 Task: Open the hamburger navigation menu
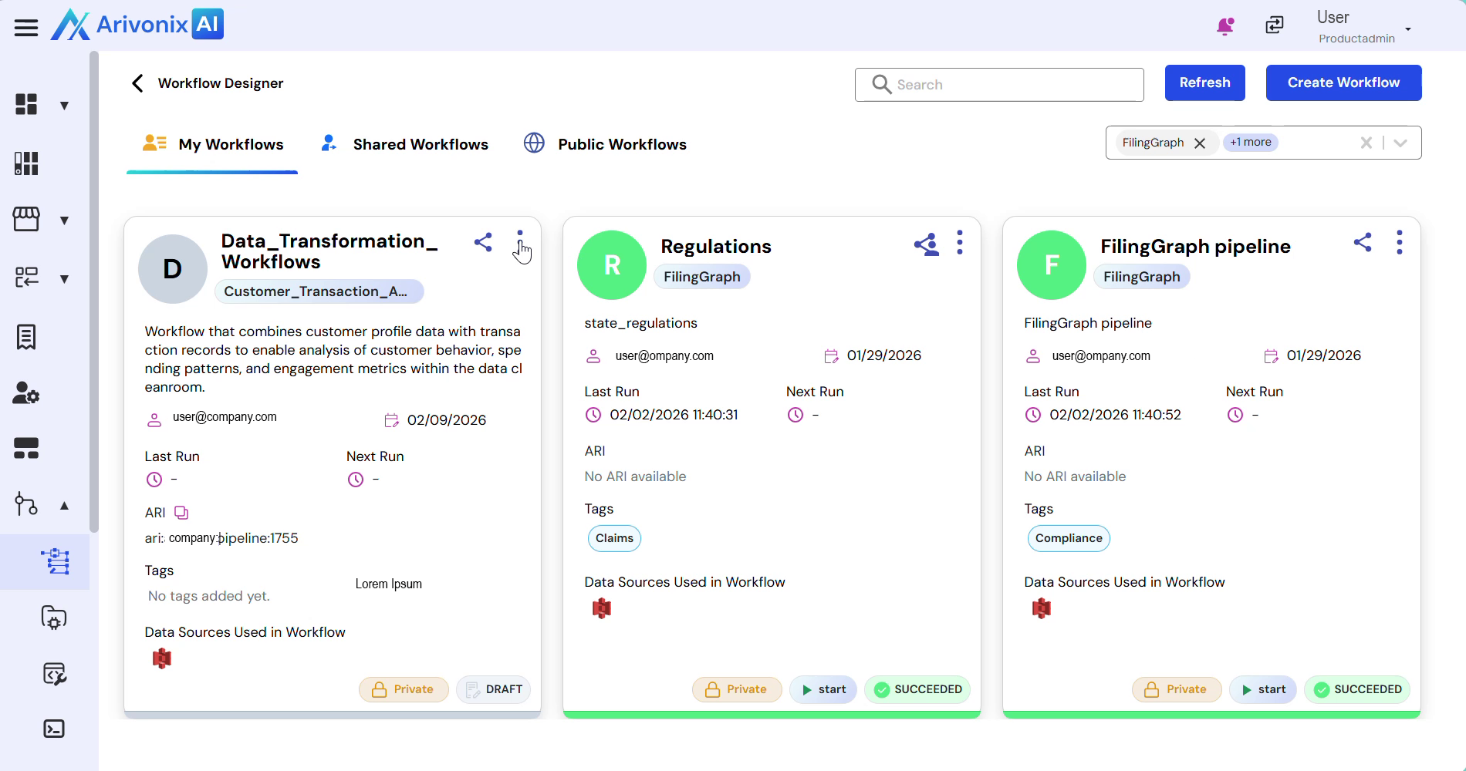(26, 28)
